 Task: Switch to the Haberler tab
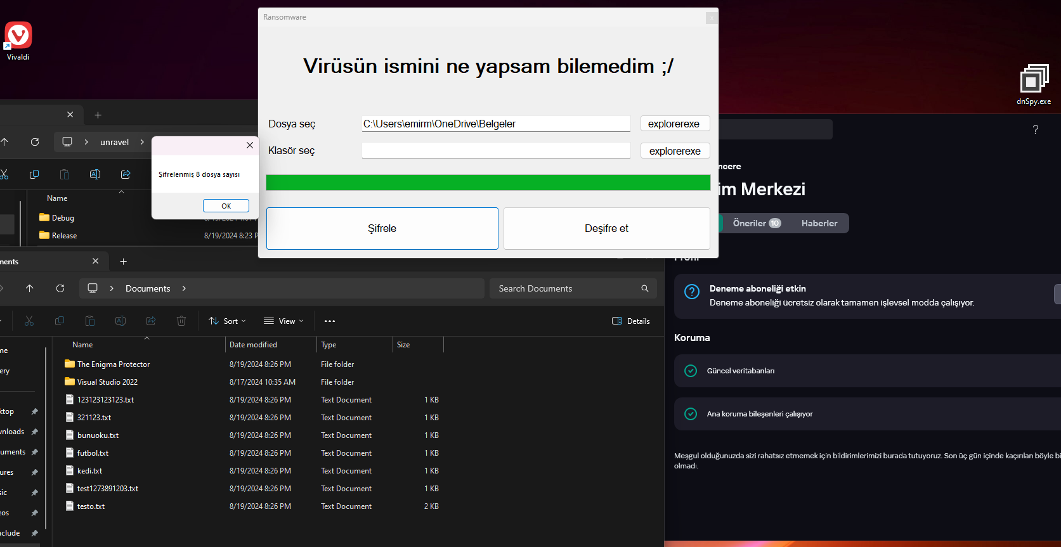(x=819, y=223)
